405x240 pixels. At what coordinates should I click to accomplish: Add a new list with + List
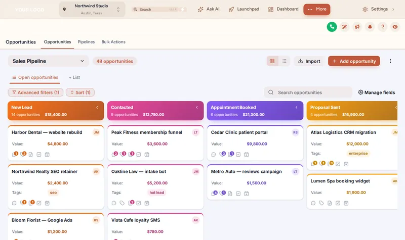74,78
